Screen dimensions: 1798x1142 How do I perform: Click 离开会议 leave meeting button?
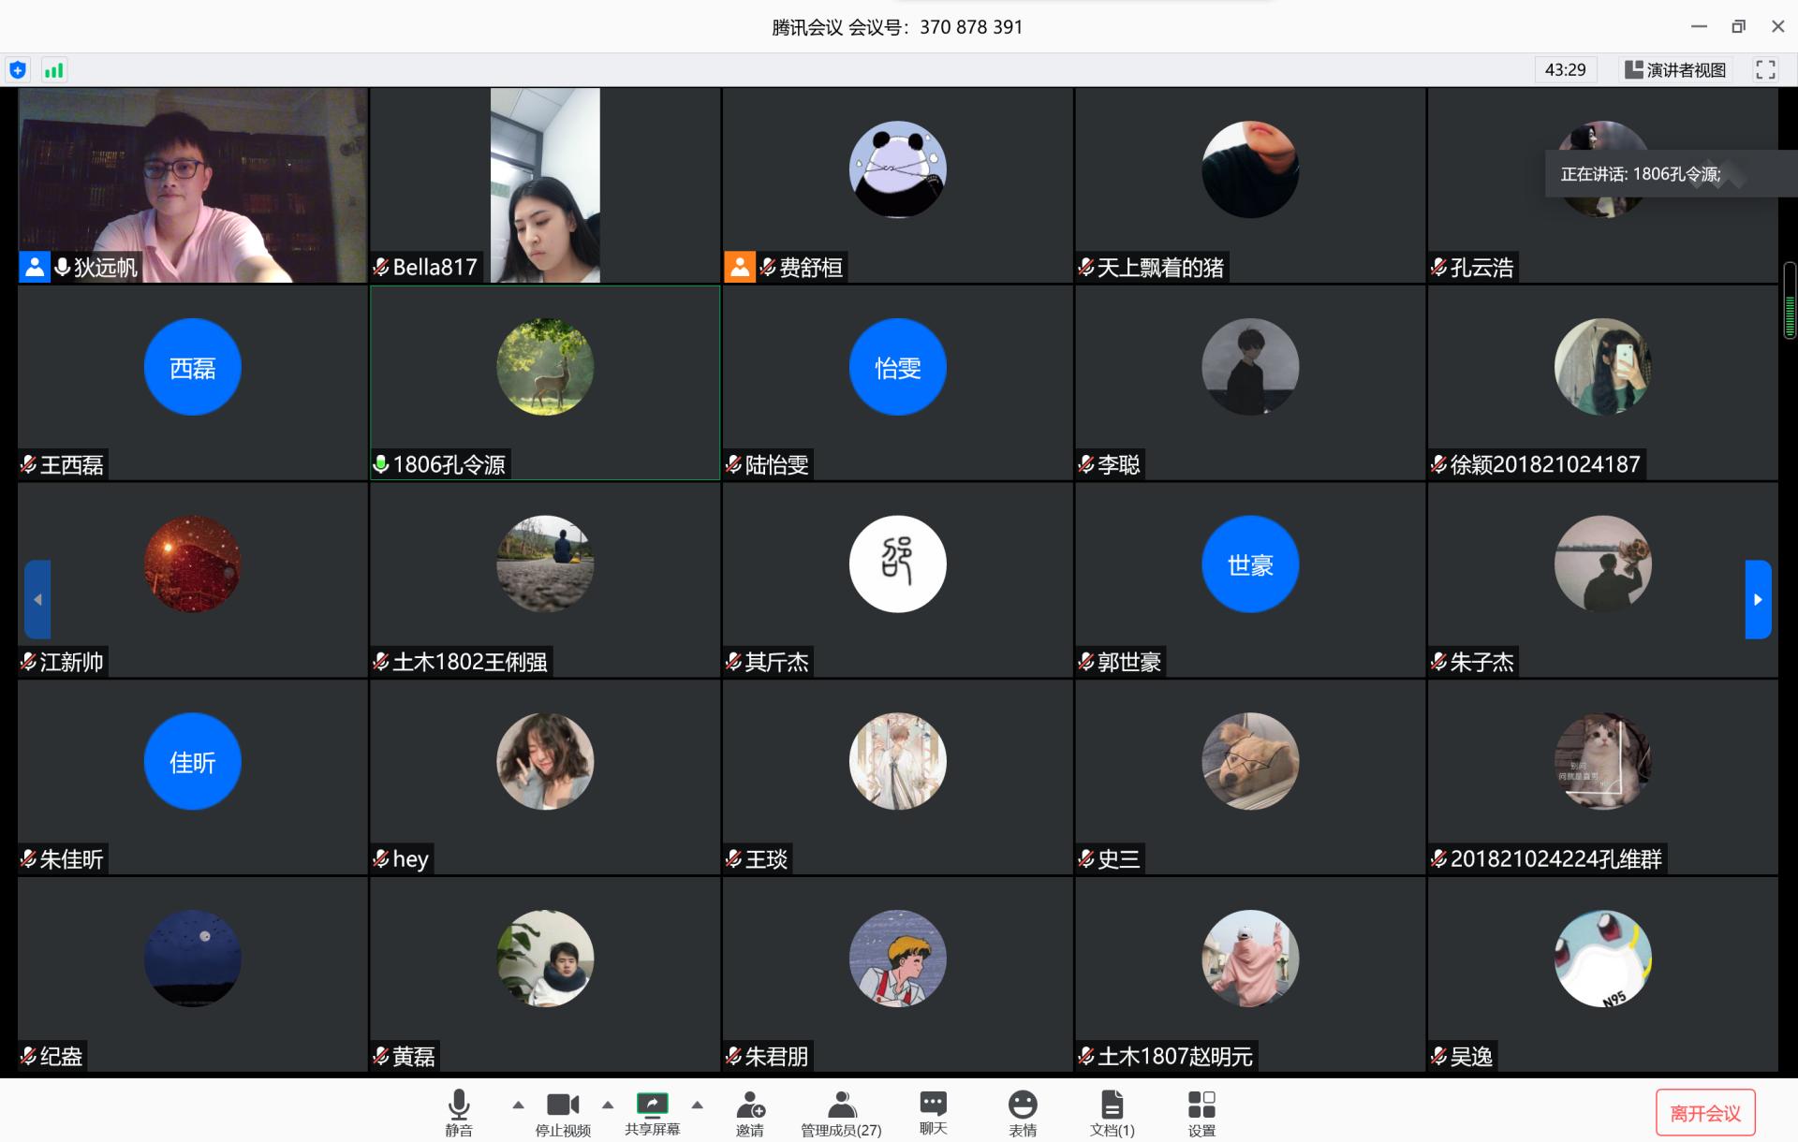(x=1704, y=1112)
